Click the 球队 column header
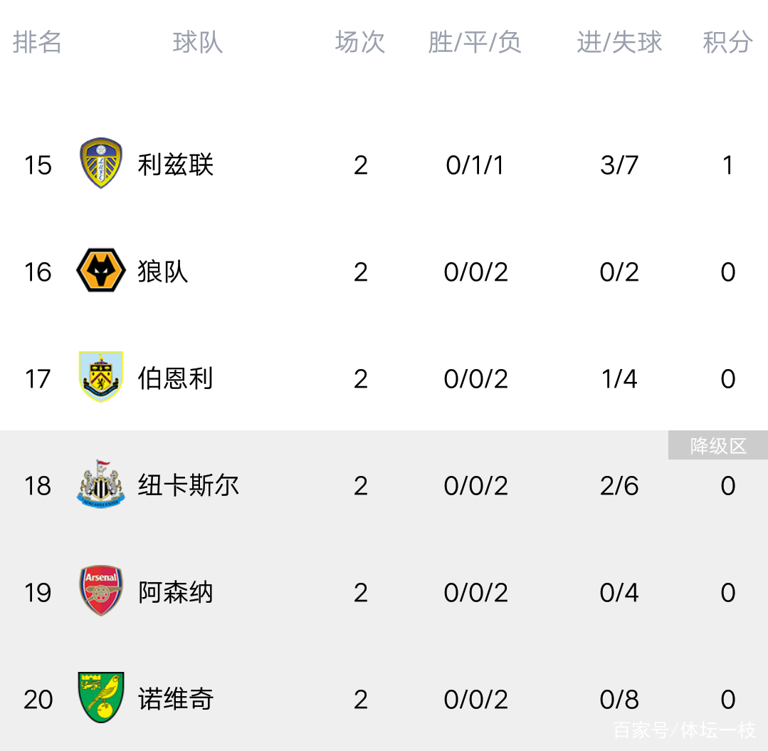768x751 pixels. tap(198, 42)
